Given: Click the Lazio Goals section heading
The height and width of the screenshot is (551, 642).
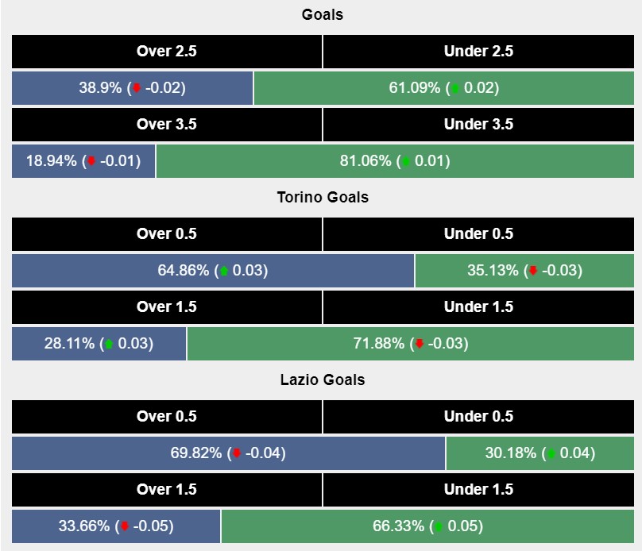Looking at the screenshot, I should [x=323, y=380].
